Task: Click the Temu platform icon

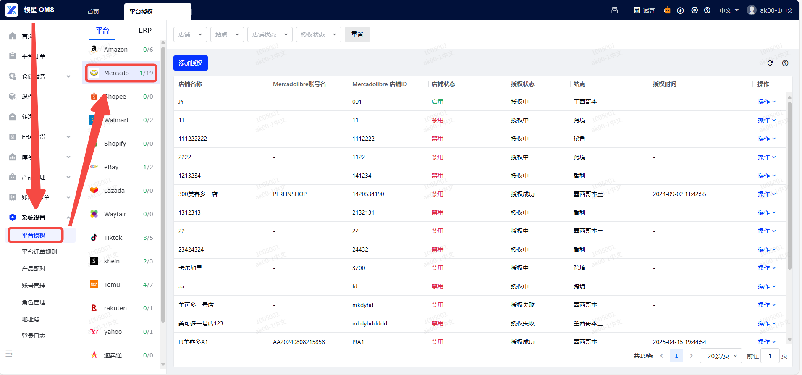Action: [94, 285]
